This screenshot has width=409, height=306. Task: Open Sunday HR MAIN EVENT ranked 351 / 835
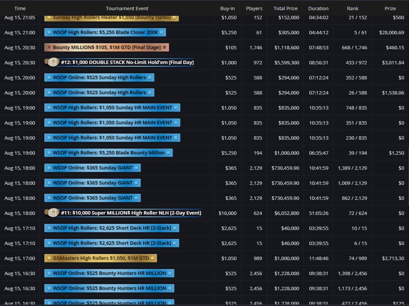coord(113,123)
